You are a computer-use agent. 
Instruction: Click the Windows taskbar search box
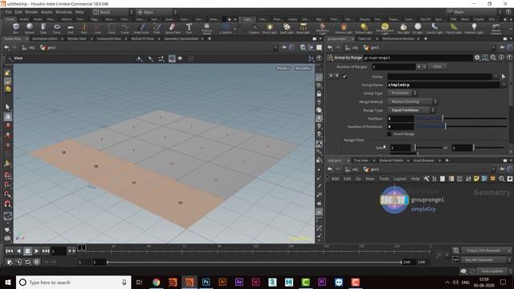(x=74, y=282)
